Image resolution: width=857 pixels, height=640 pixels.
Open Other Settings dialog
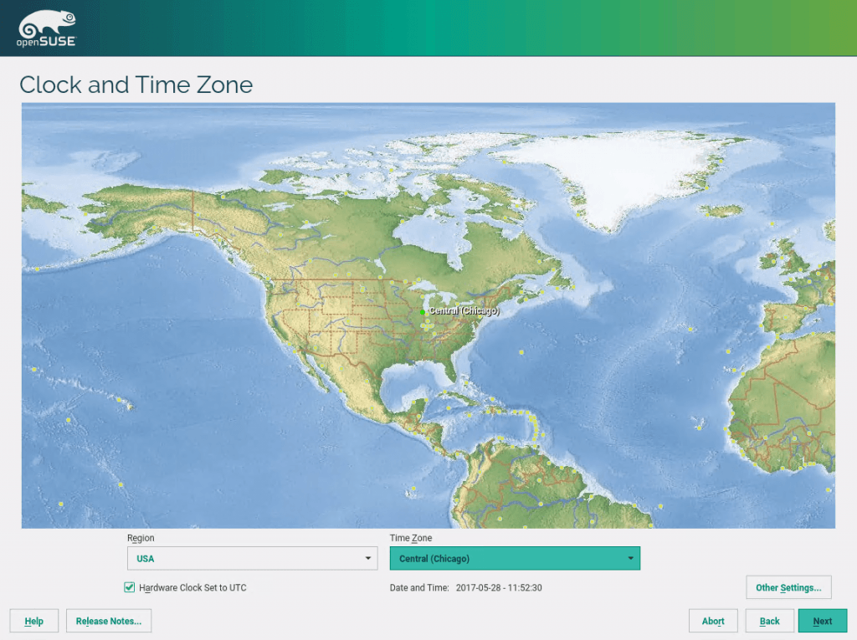[788, 587]
